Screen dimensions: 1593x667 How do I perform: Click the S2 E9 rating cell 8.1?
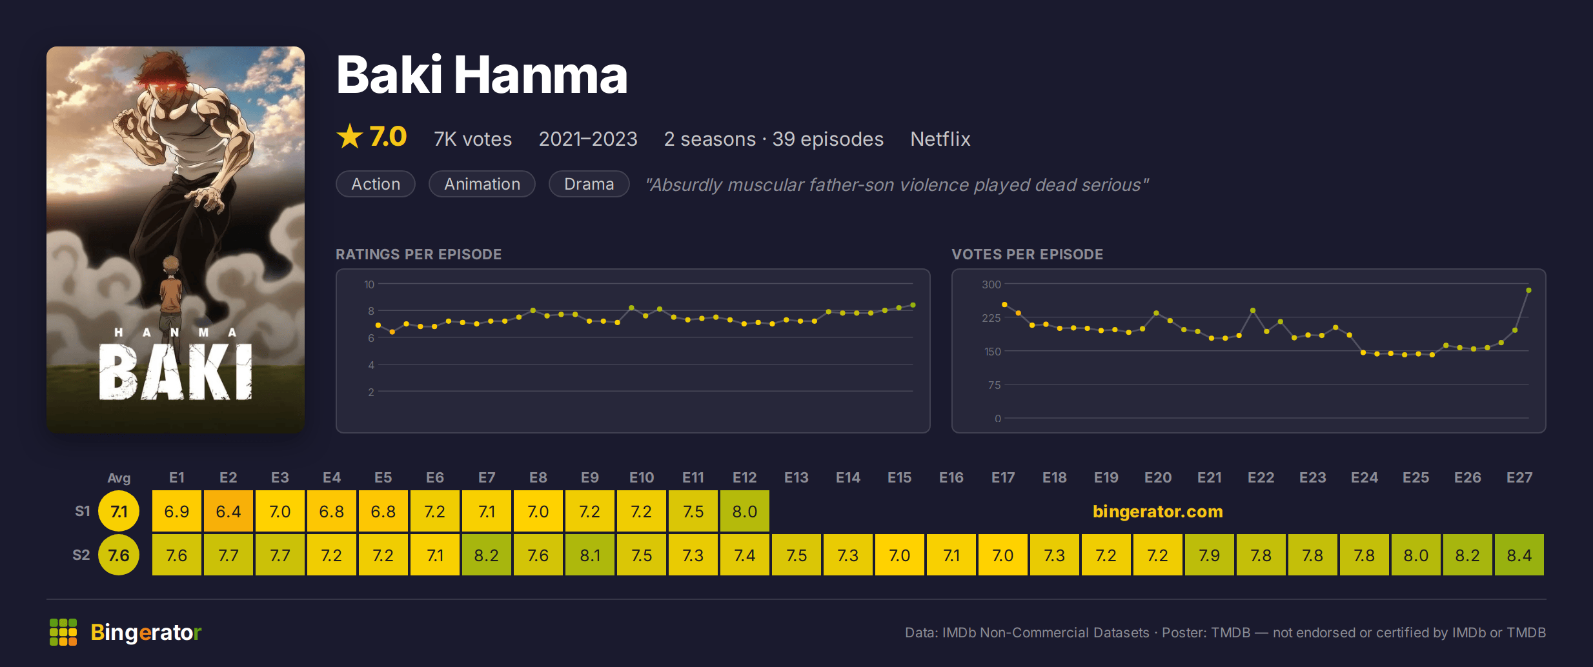590,555
